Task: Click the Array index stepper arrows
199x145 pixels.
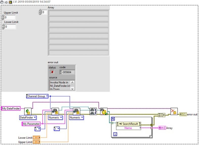Action: pyautogui.click(x=40, y=12)
